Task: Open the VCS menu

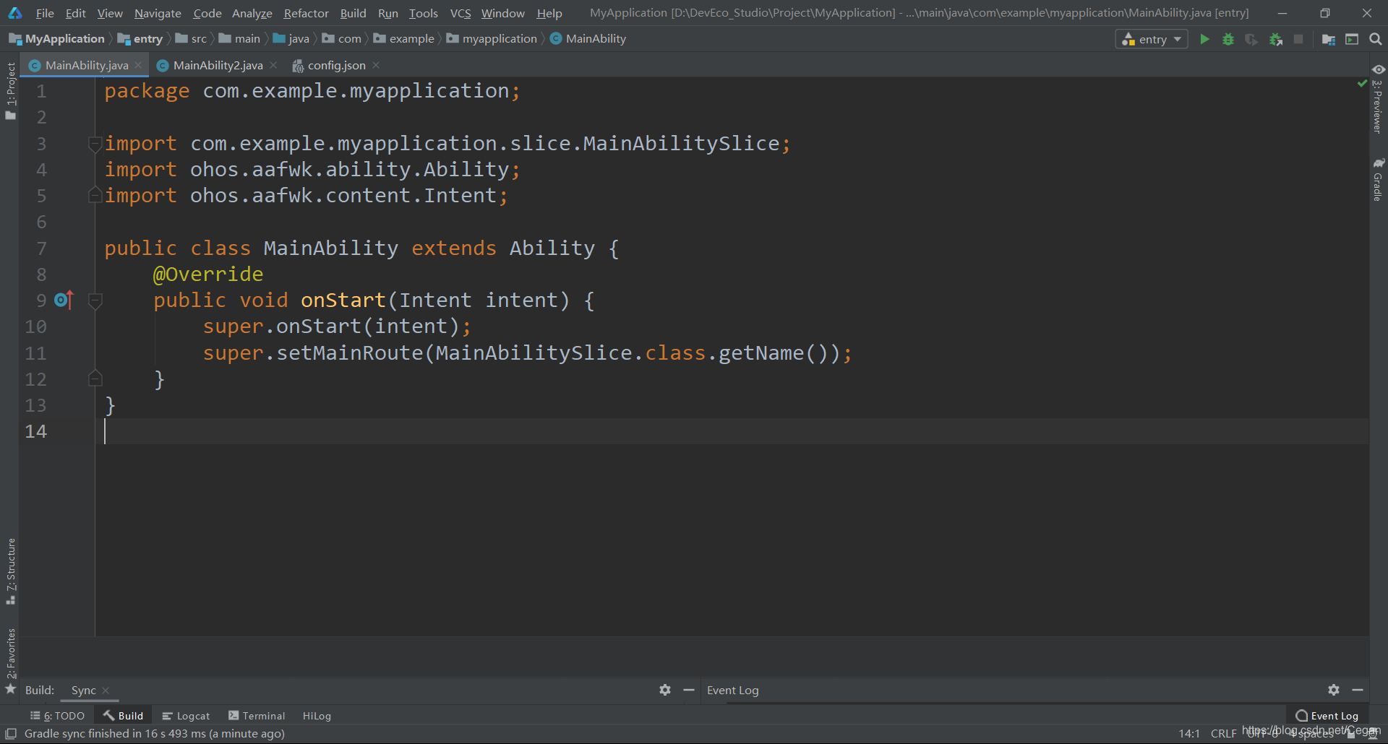Action: (x=460, y=13)
